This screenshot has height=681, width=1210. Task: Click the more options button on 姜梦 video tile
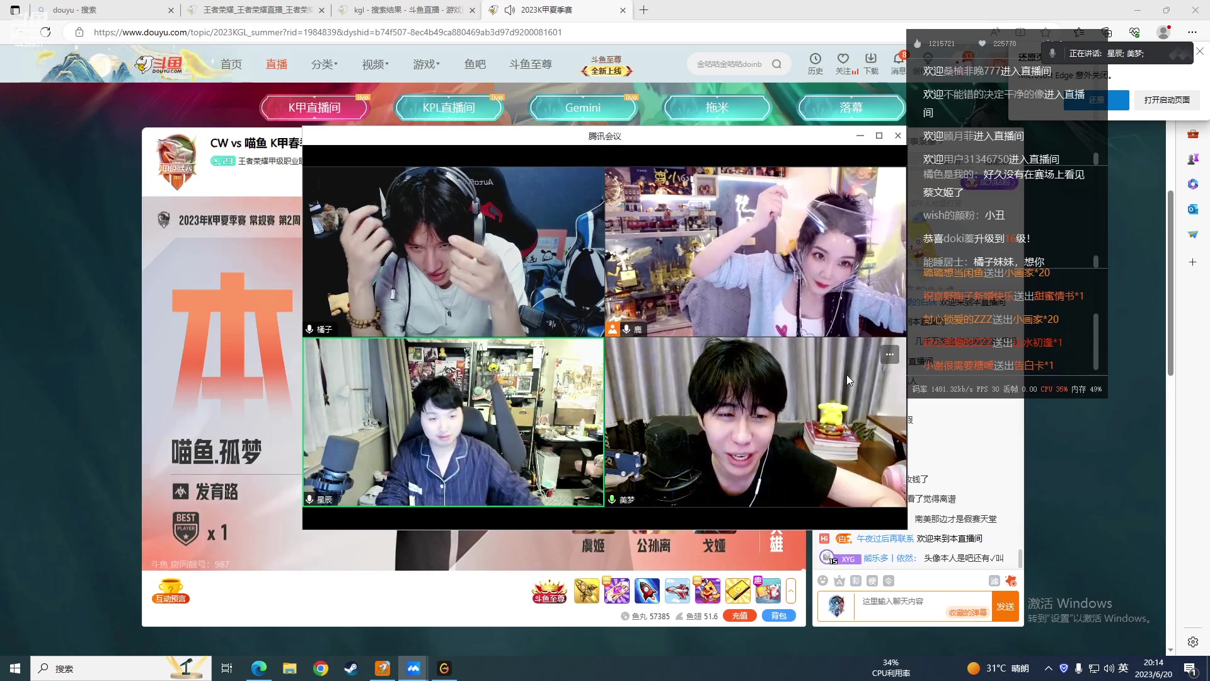coord(889,354)
